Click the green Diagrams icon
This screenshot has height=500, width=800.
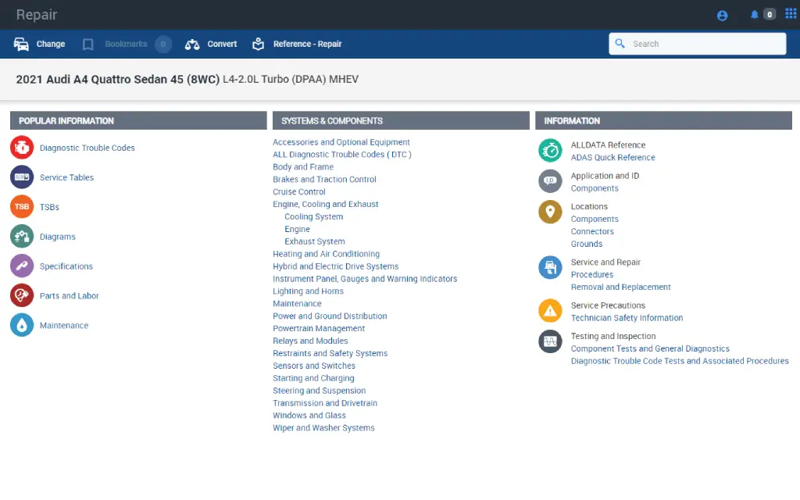[22, 236]
